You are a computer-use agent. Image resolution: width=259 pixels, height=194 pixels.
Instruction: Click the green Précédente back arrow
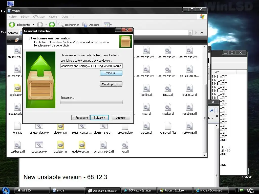coord(12,25)
